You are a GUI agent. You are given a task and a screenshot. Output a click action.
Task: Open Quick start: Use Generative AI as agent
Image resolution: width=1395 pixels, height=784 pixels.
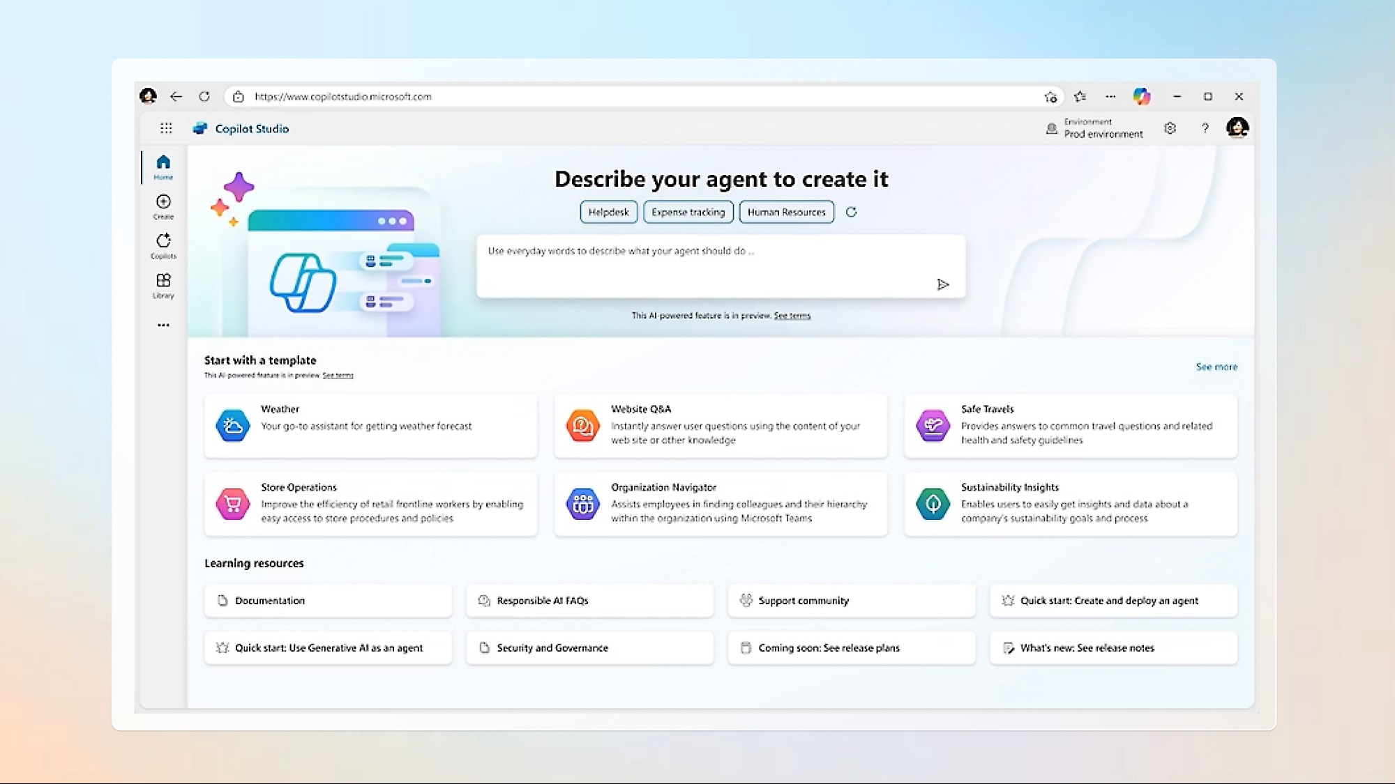[x=328, y=647]
